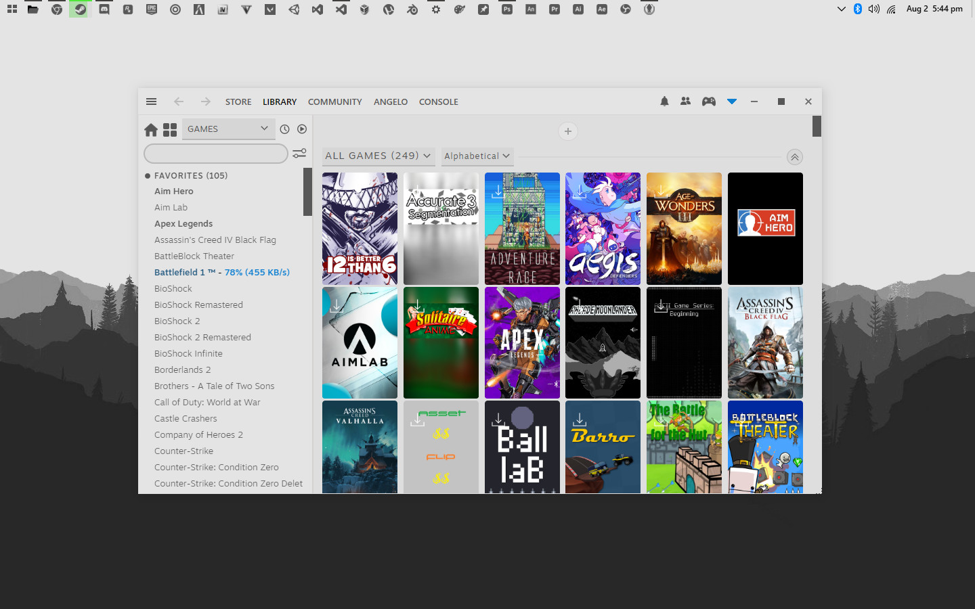Switch to the STORE tab
The image size is (975, 609).
tap(238, 101)
